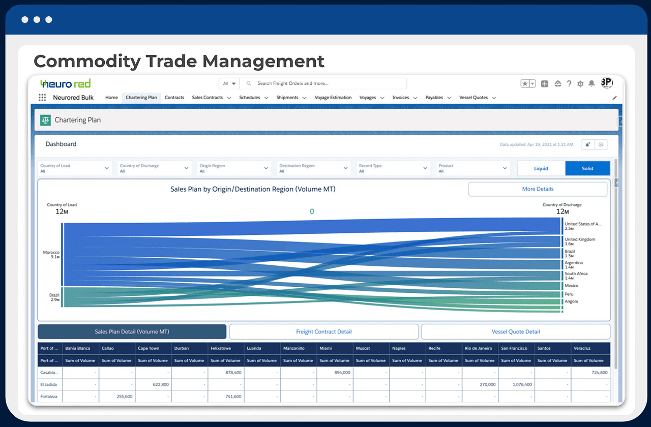Select the Solid product toggle

587,168
